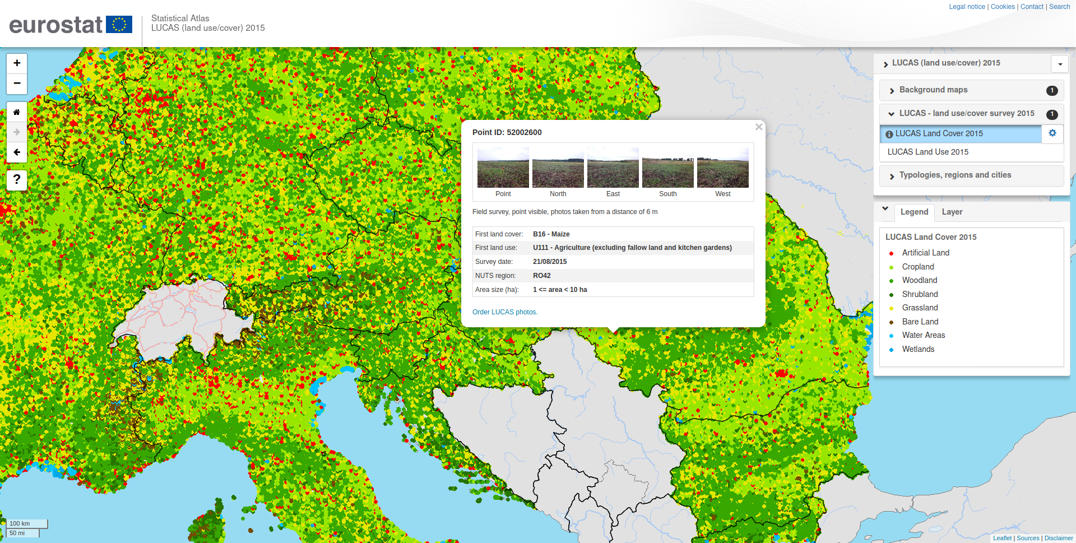
Task: Click the 100 km scale bar
Action: point(27,523)
